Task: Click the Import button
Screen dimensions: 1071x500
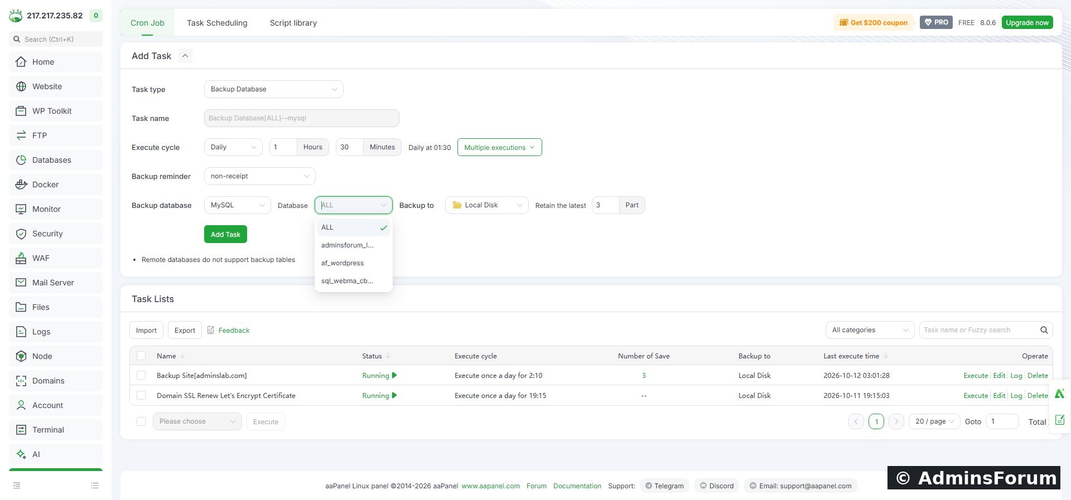Action: (x=146, y=330)
